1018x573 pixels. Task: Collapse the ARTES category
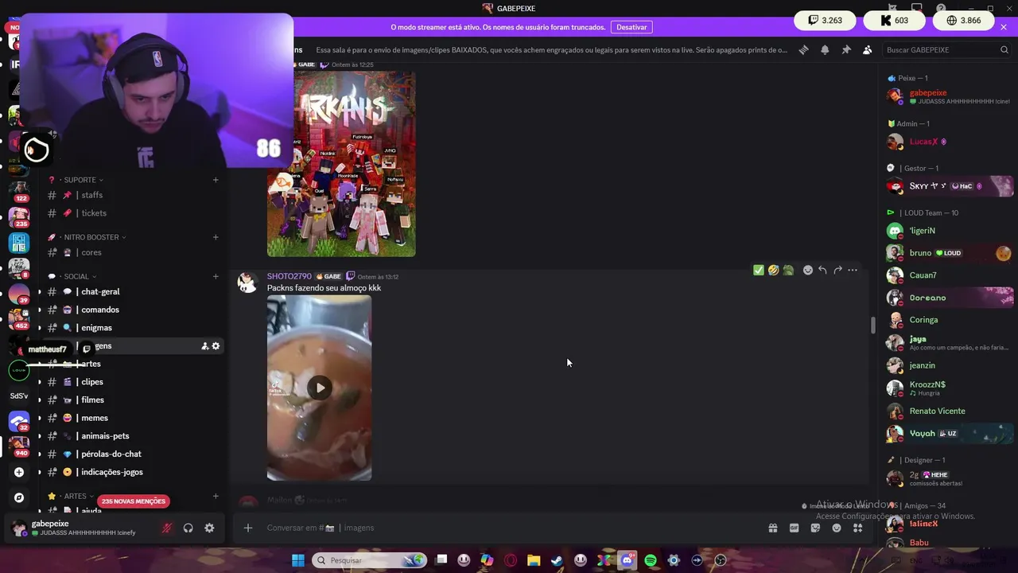point(75,496)
